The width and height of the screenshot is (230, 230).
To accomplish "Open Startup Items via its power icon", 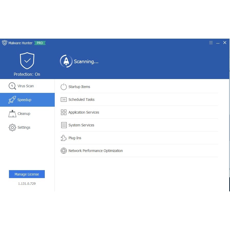I will click(x=64, y=87).
